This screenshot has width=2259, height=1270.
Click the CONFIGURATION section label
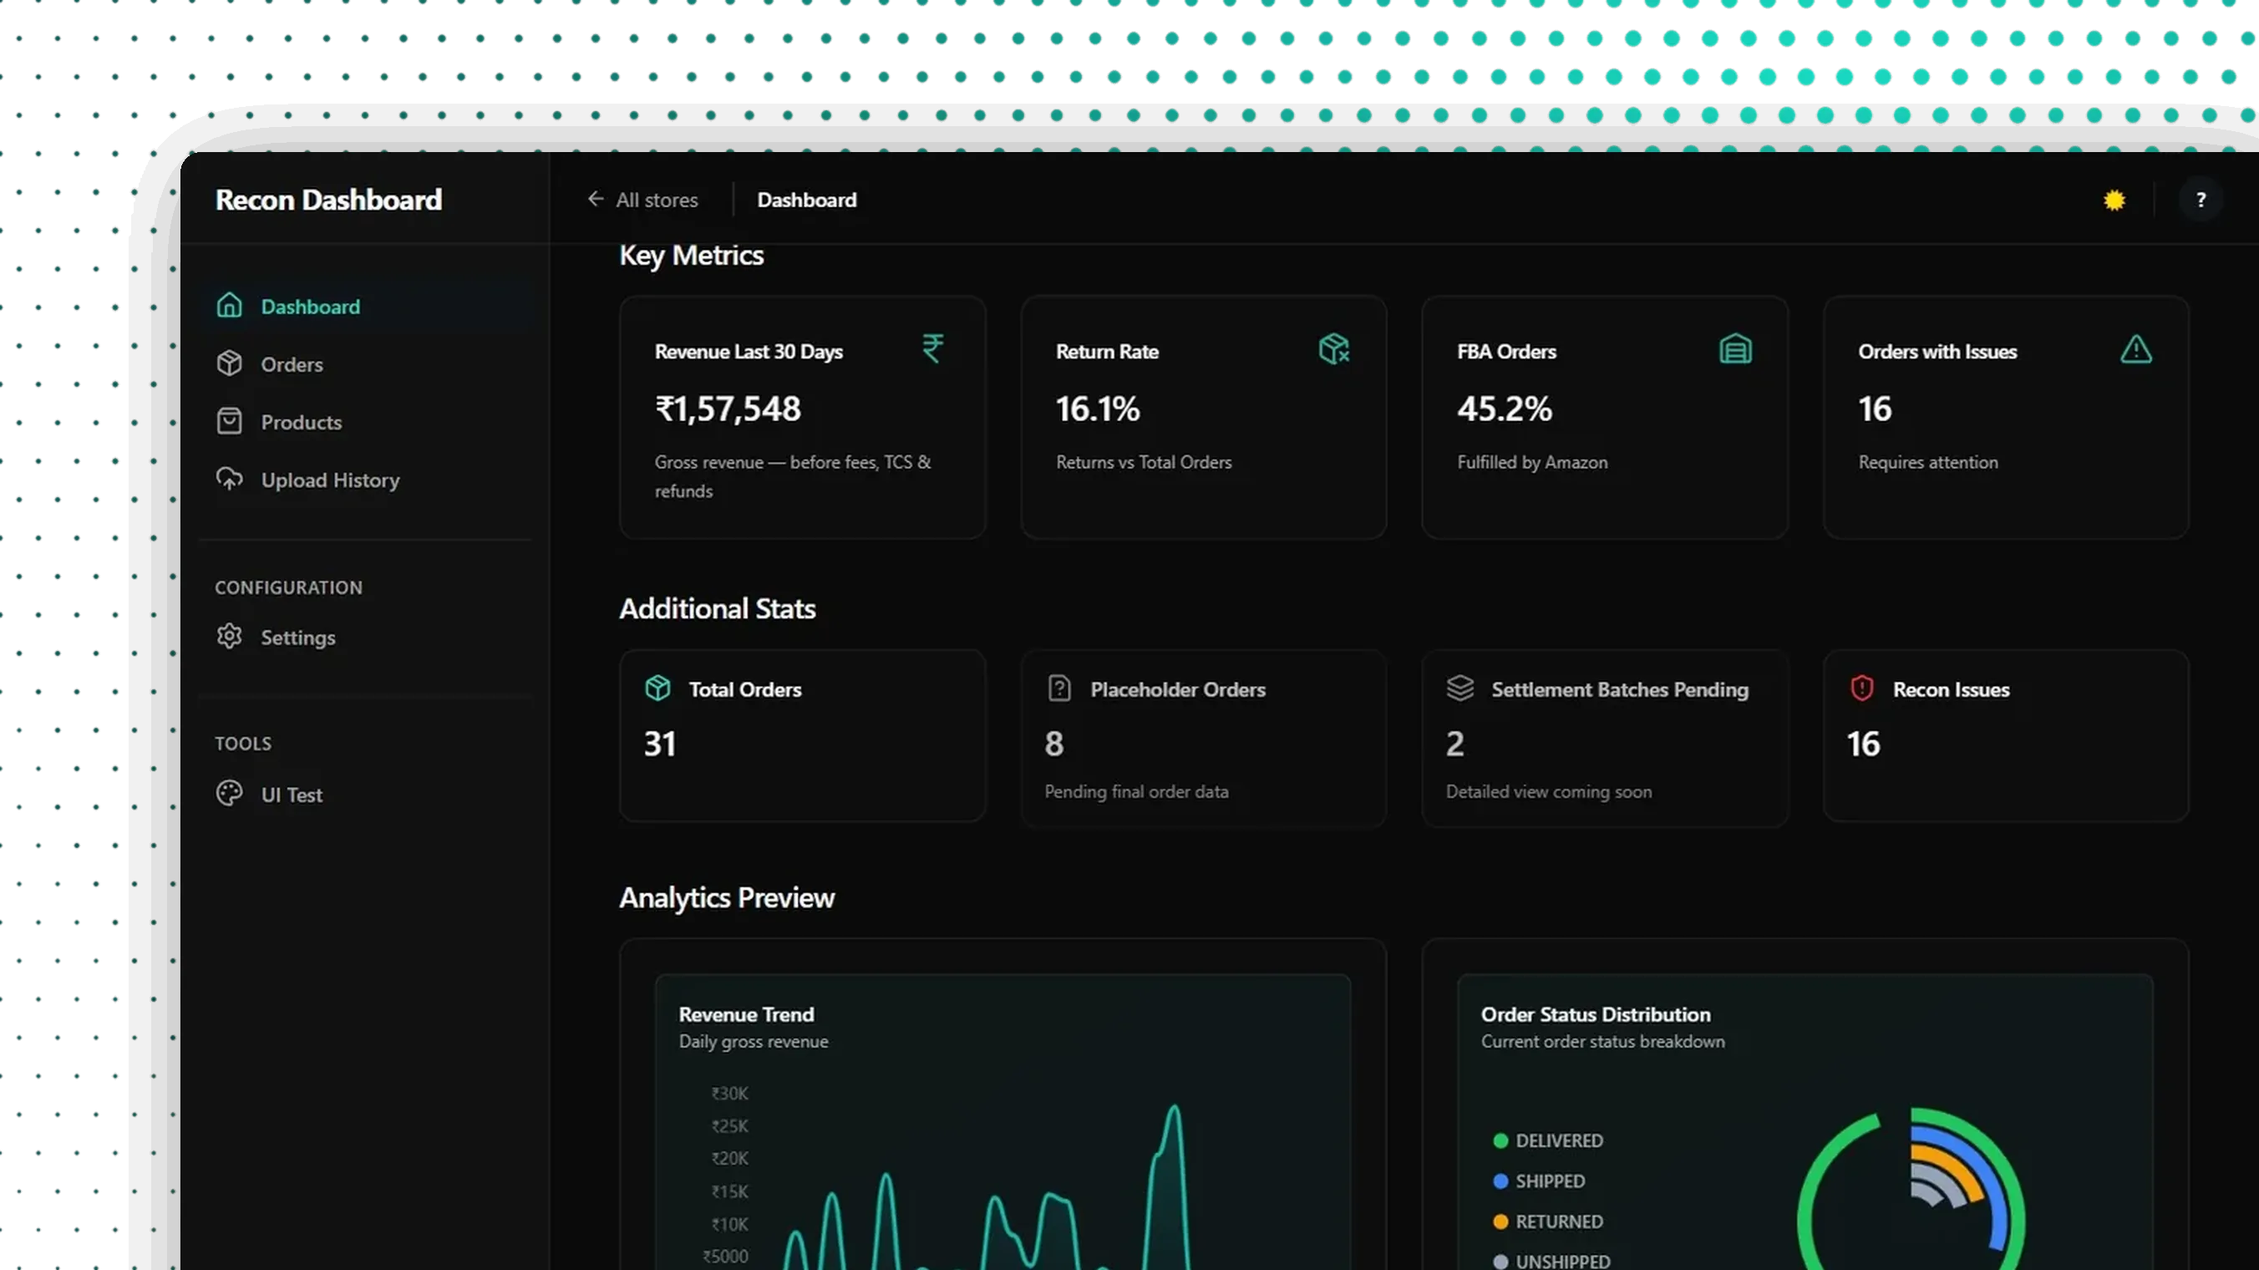coord(288,587)
